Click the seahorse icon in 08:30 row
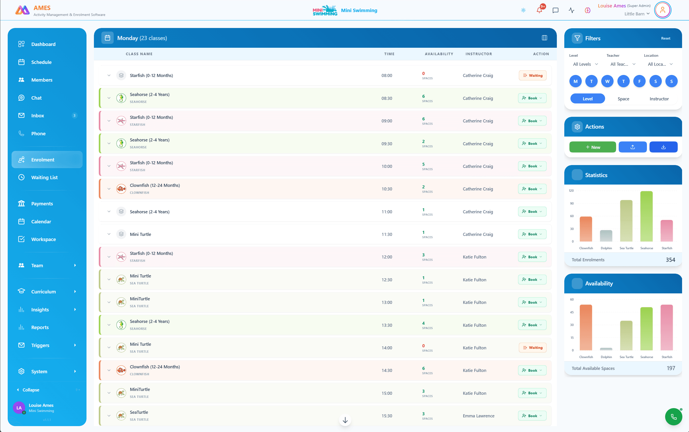 click(x=121, y=98)
